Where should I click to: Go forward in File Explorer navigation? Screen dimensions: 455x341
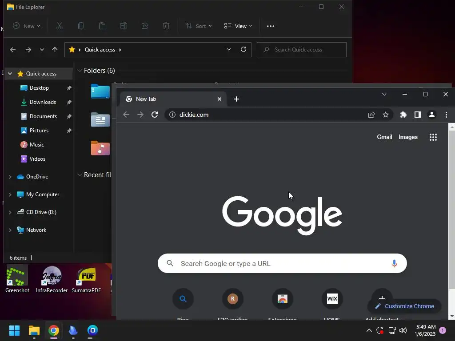pos(28,50)
